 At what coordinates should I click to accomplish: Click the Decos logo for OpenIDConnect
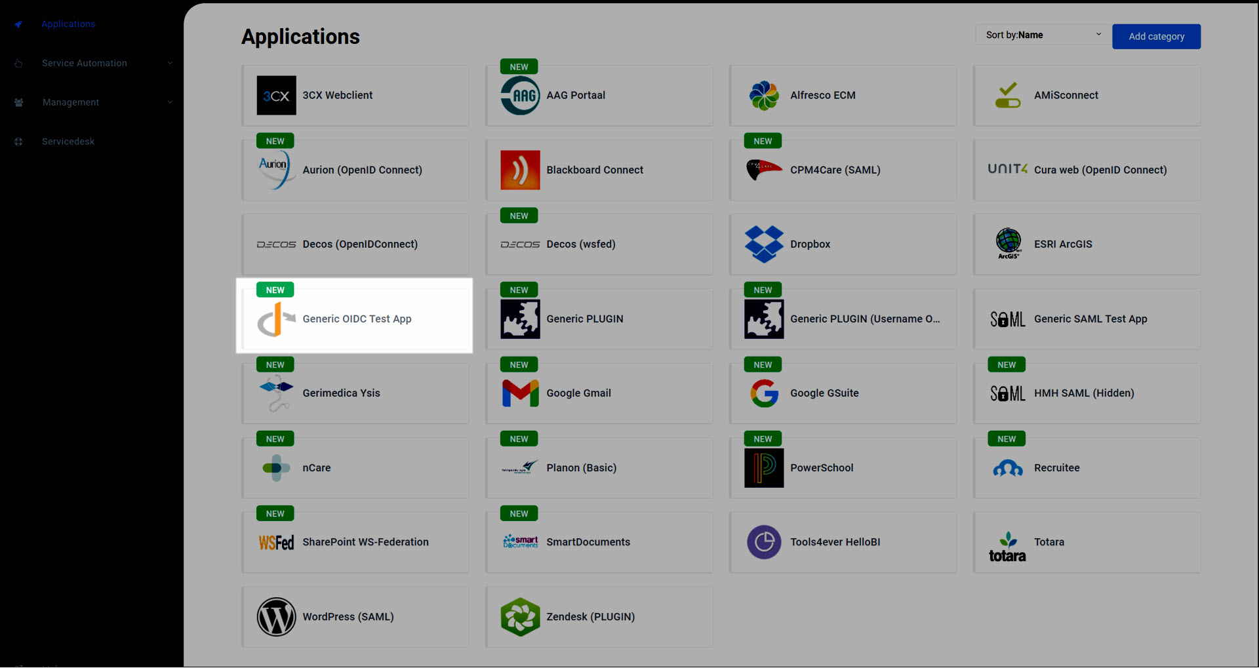click(x=276, y=245)
